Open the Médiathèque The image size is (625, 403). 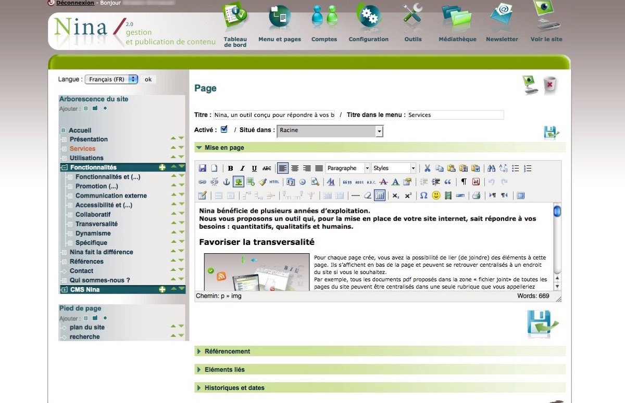click(x=457, y=23)
